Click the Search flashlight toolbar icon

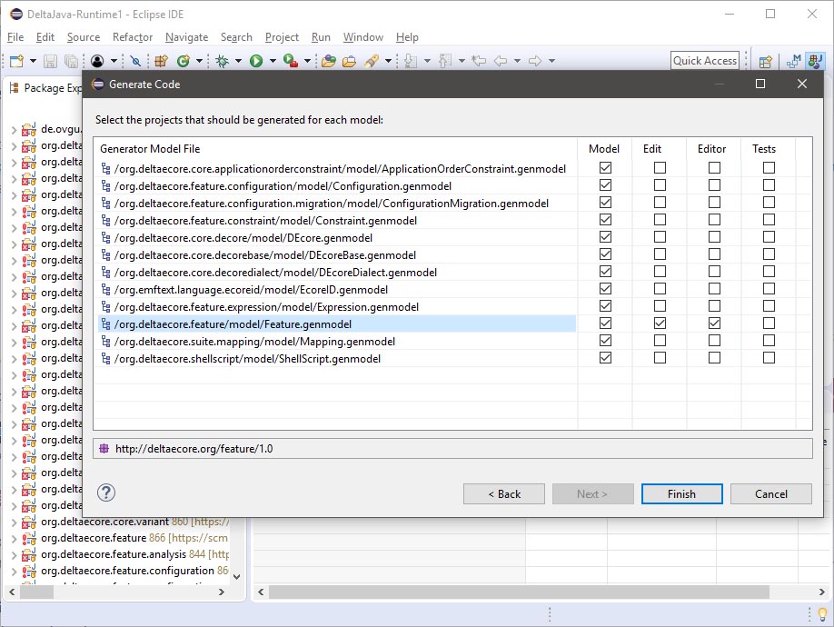click(372, 61)
